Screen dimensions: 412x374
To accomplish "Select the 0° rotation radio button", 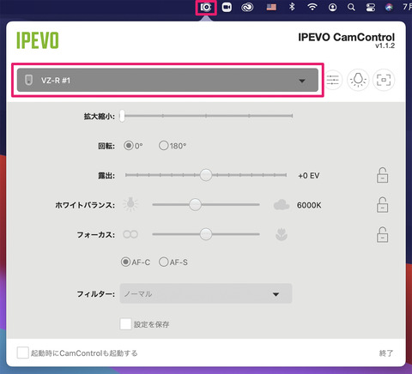I will (x=129, y=146).
